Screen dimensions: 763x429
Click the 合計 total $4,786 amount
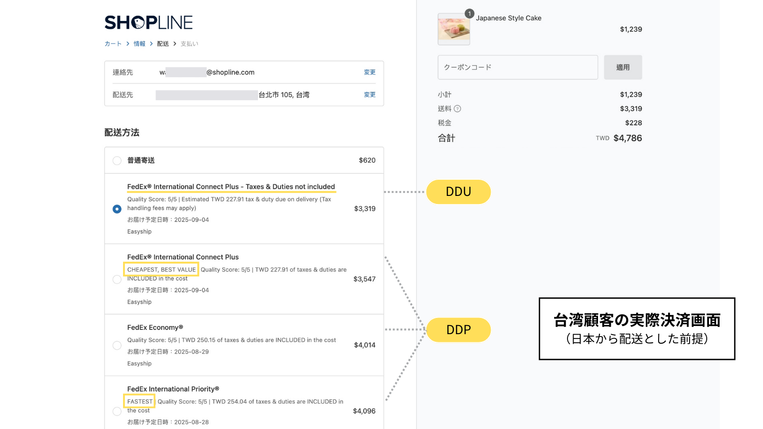coord(628,138)
